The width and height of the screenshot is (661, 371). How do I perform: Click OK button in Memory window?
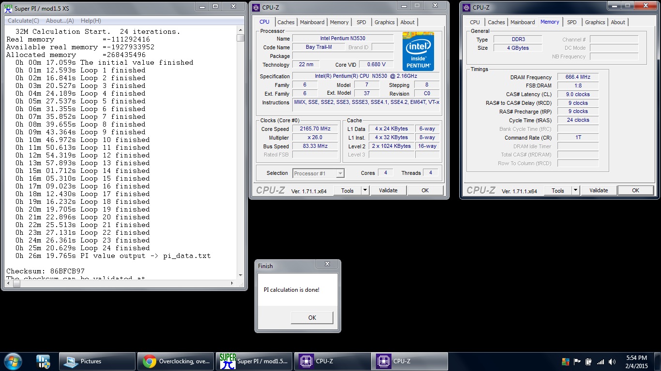[635, 190]
